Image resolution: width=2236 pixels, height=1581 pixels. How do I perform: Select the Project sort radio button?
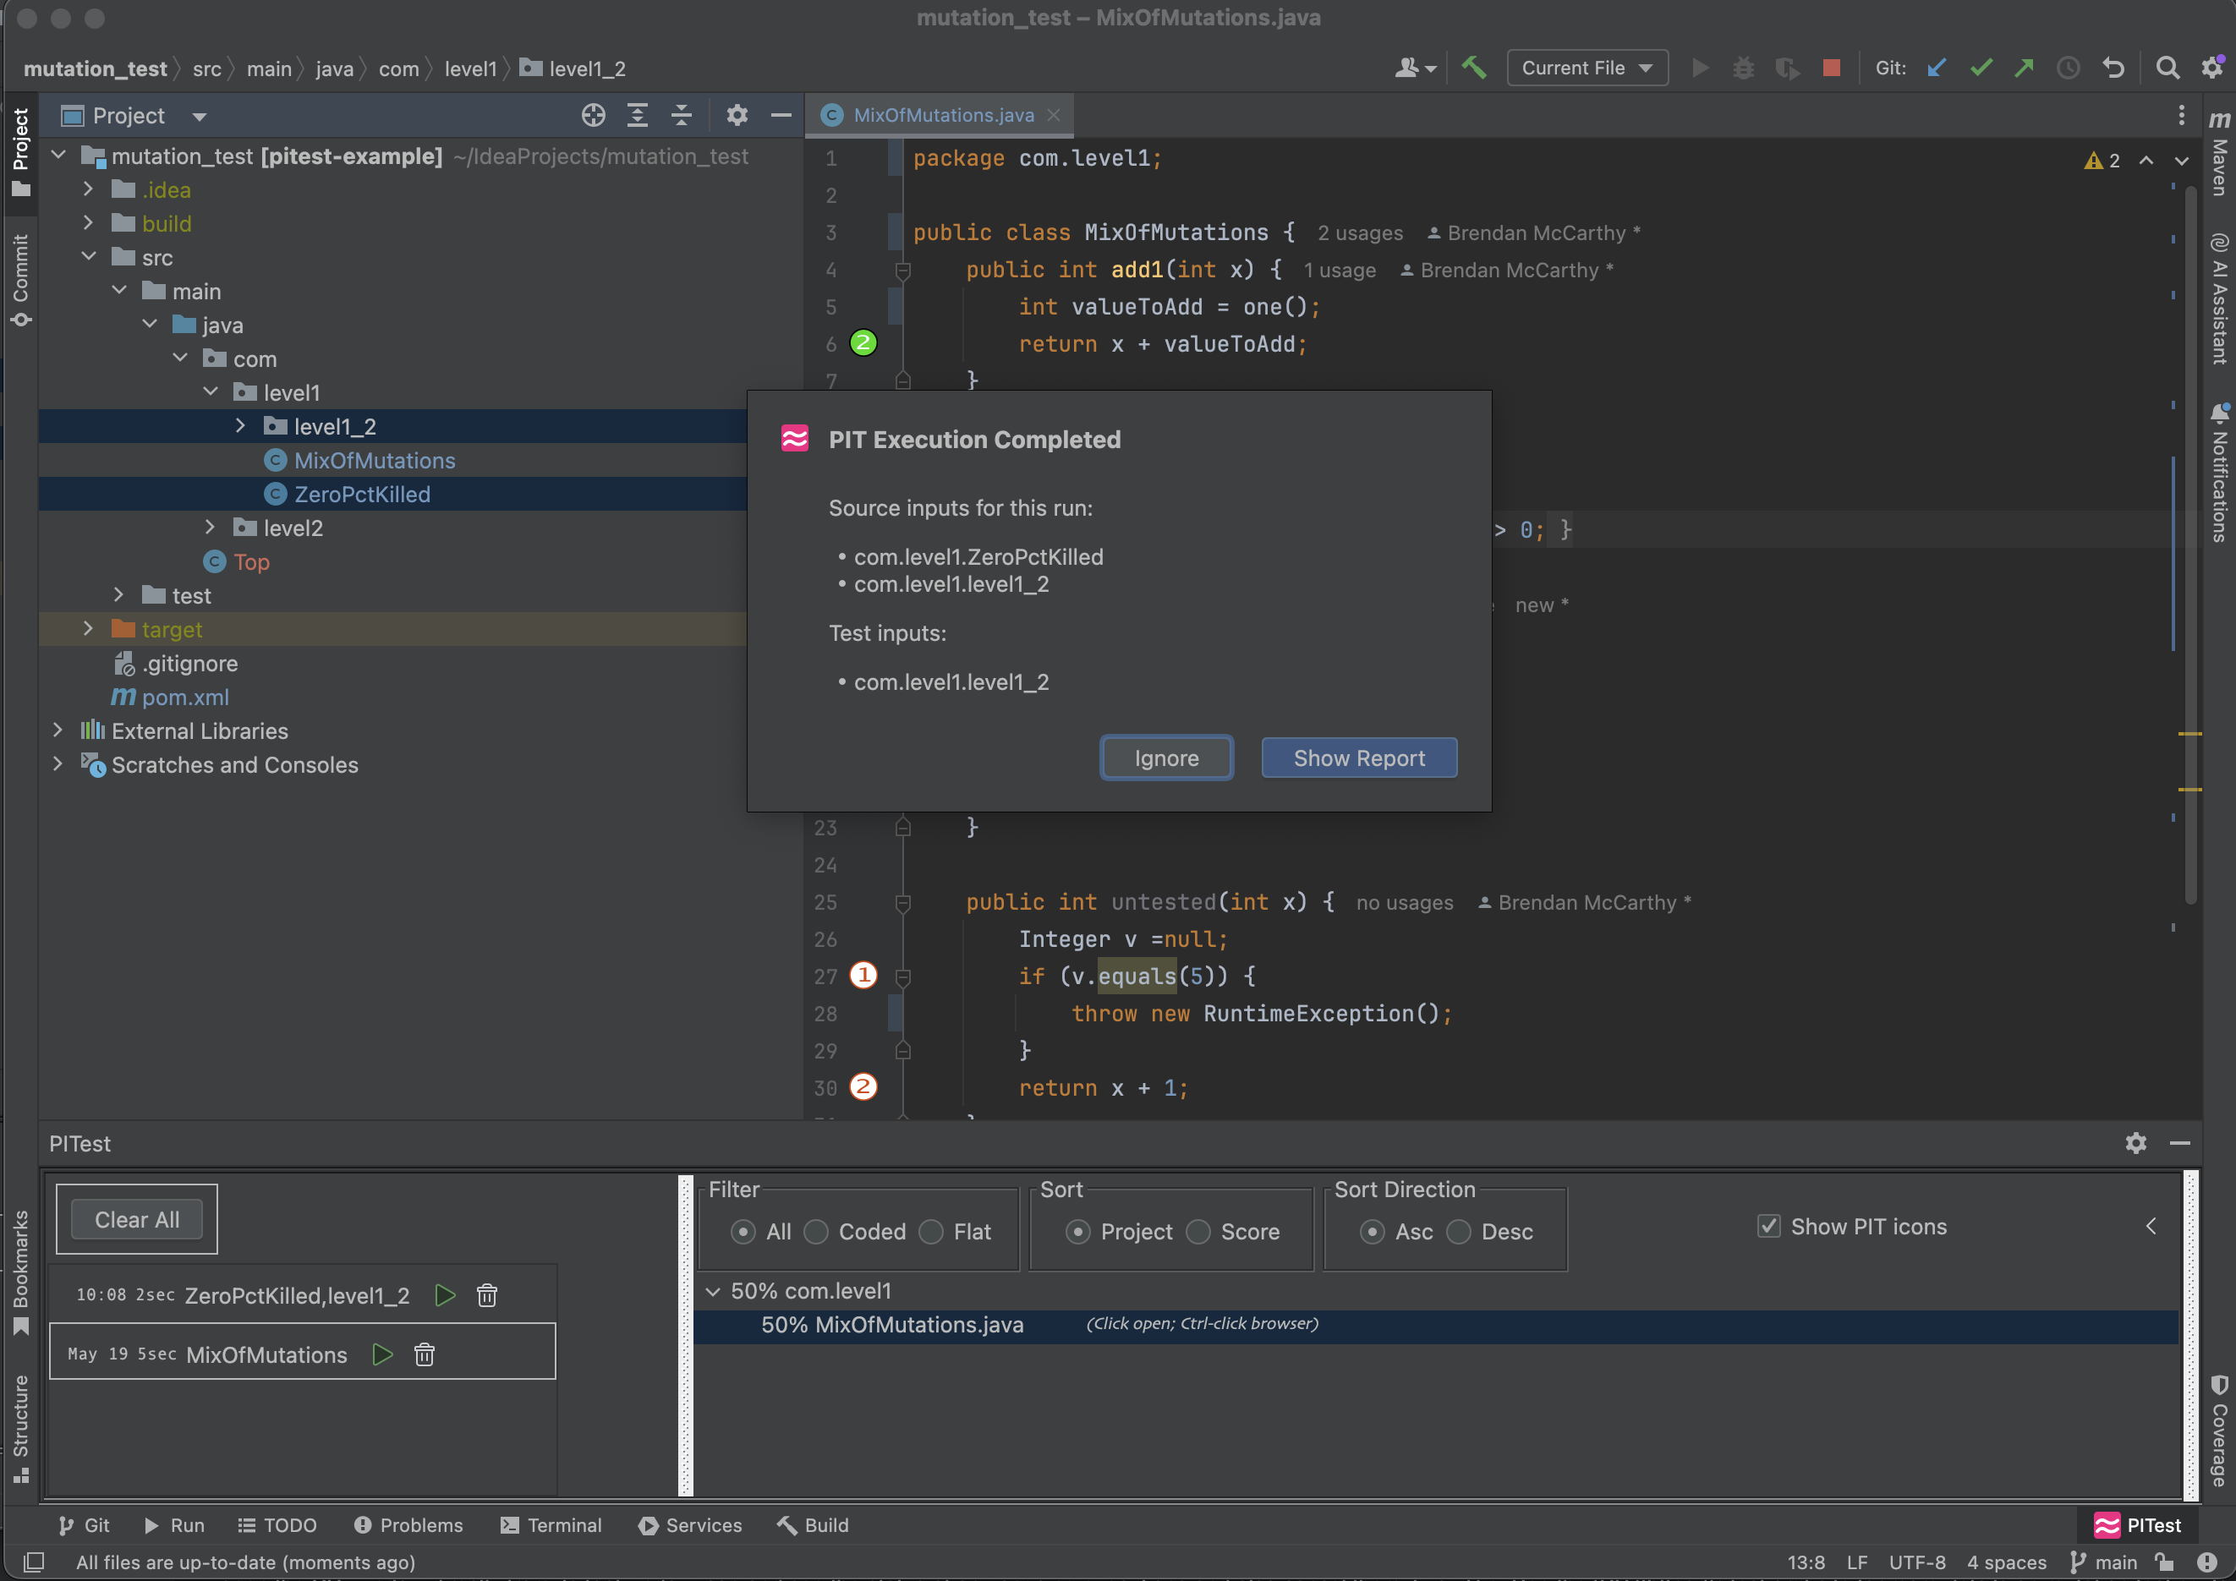point(1078,1232)
